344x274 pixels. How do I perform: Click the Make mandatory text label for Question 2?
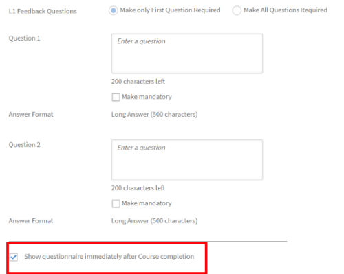coord(147,203)
